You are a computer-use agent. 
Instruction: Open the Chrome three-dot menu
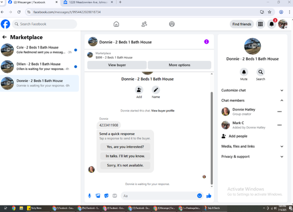click(289, 12)
